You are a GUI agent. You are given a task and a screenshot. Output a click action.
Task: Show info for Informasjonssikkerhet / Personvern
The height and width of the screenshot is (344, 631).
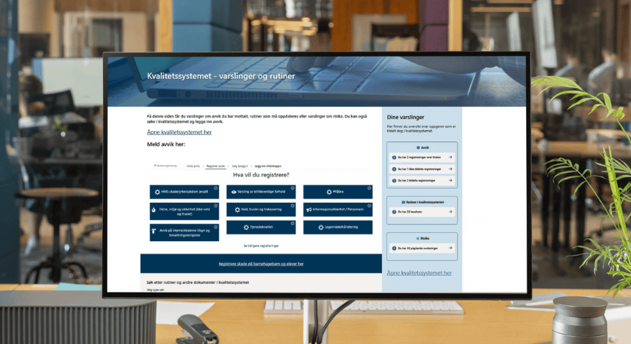point(369,206)
